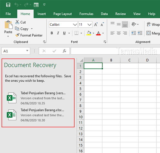Click inside the formula bar field
This screenshot has height=153, width=160.
(115, 51)
